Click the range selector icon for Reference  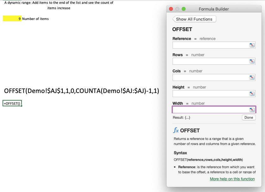[252, 45]
